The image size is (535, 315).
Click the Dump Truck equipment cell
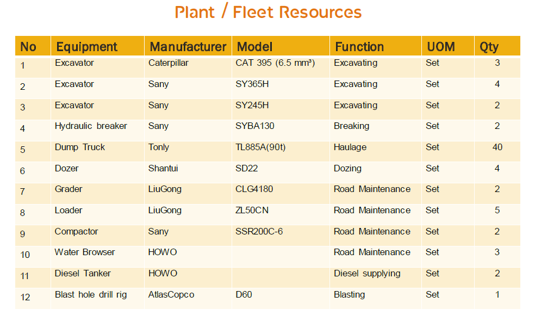(97, 152)
